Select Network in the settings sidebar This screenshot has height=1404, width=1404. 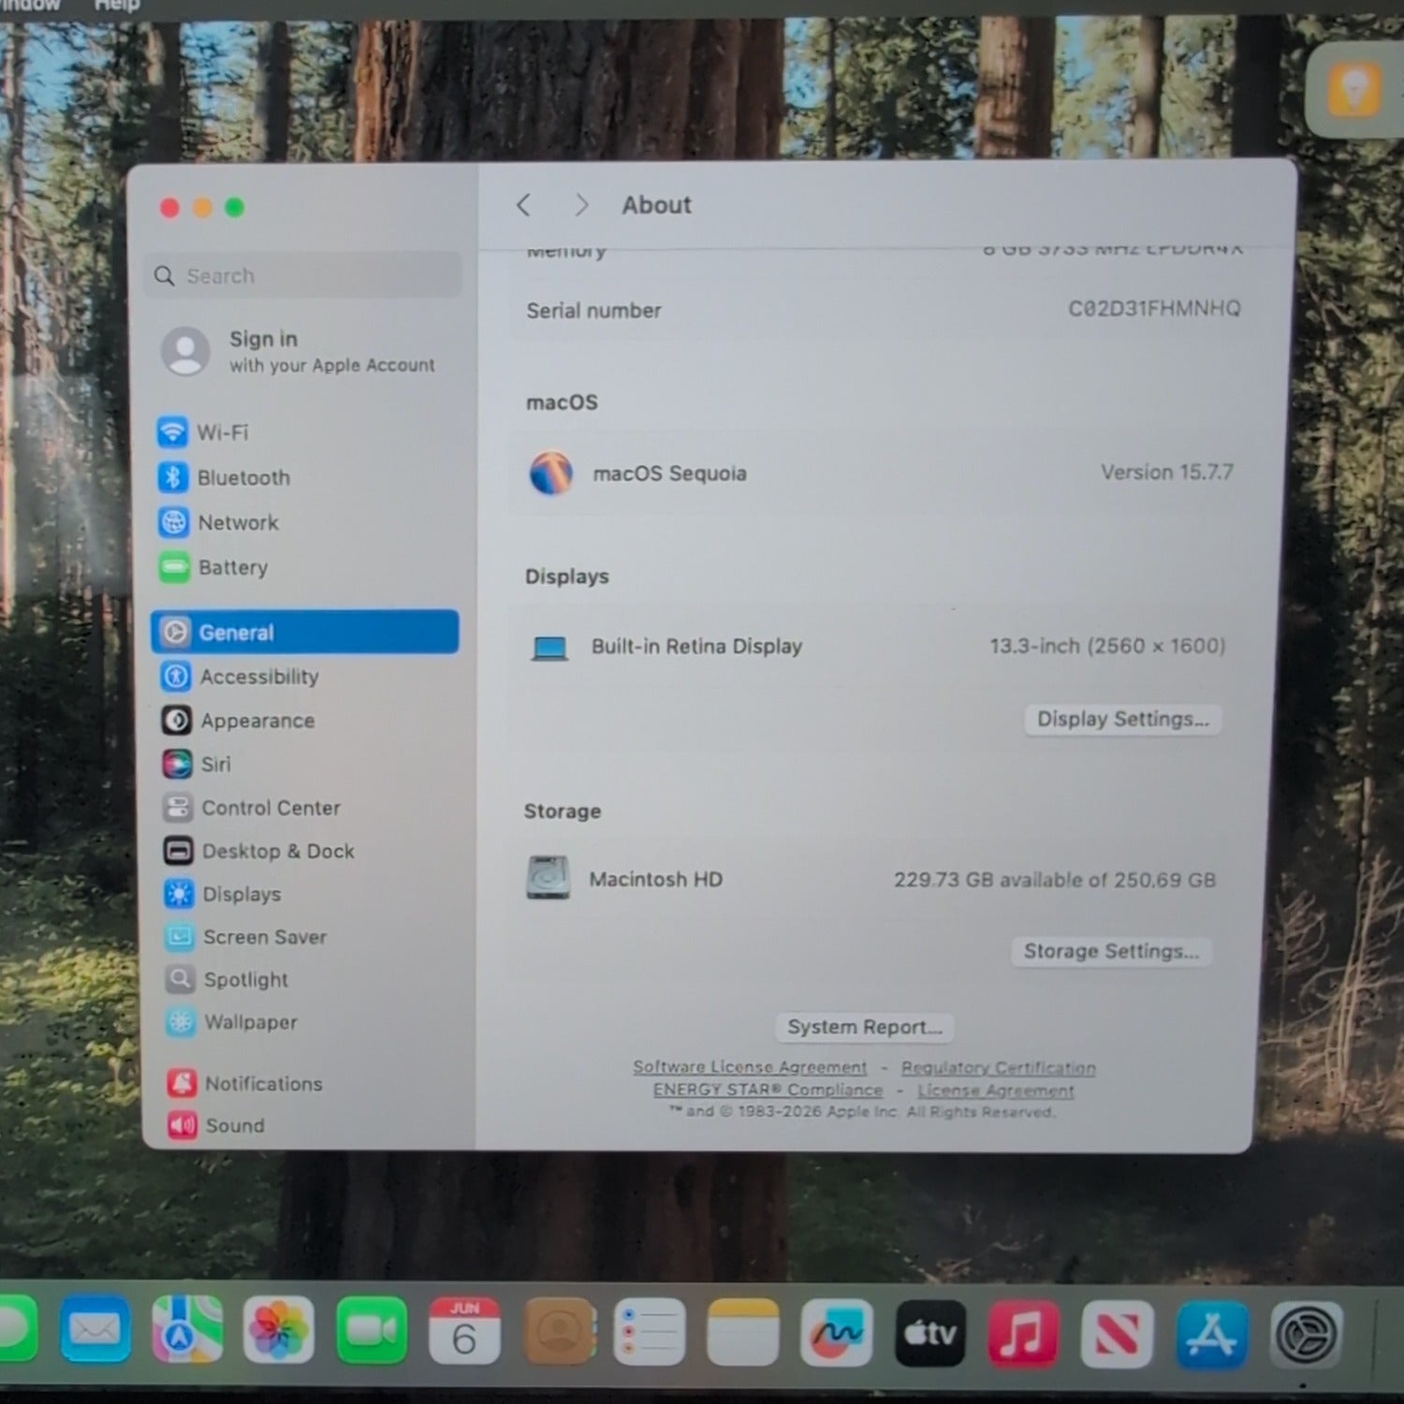coord(219,522)
